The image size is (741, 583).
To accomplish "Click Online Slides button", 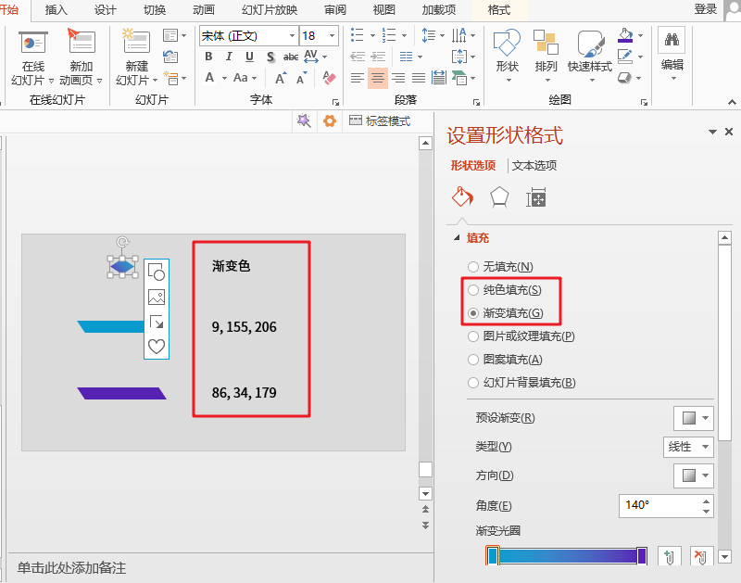I will pos(32,57).
